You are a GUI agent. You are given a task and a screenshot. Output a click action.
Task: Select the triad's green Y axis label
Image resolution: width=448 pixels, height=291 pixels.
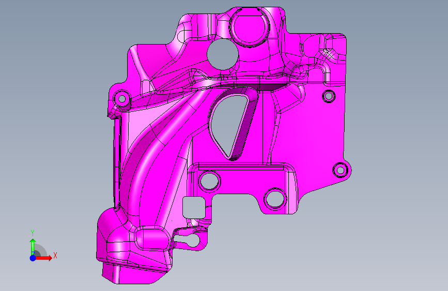(x=33, y=233)
